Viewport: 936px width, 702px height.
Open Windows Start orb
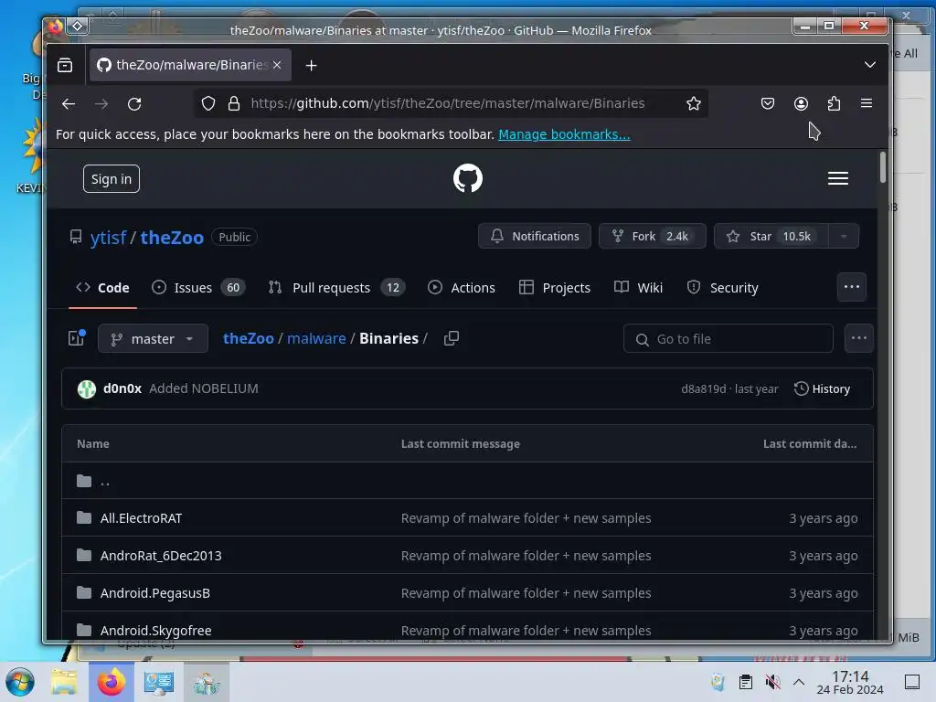pyautogui.click(x=20, y=682)
